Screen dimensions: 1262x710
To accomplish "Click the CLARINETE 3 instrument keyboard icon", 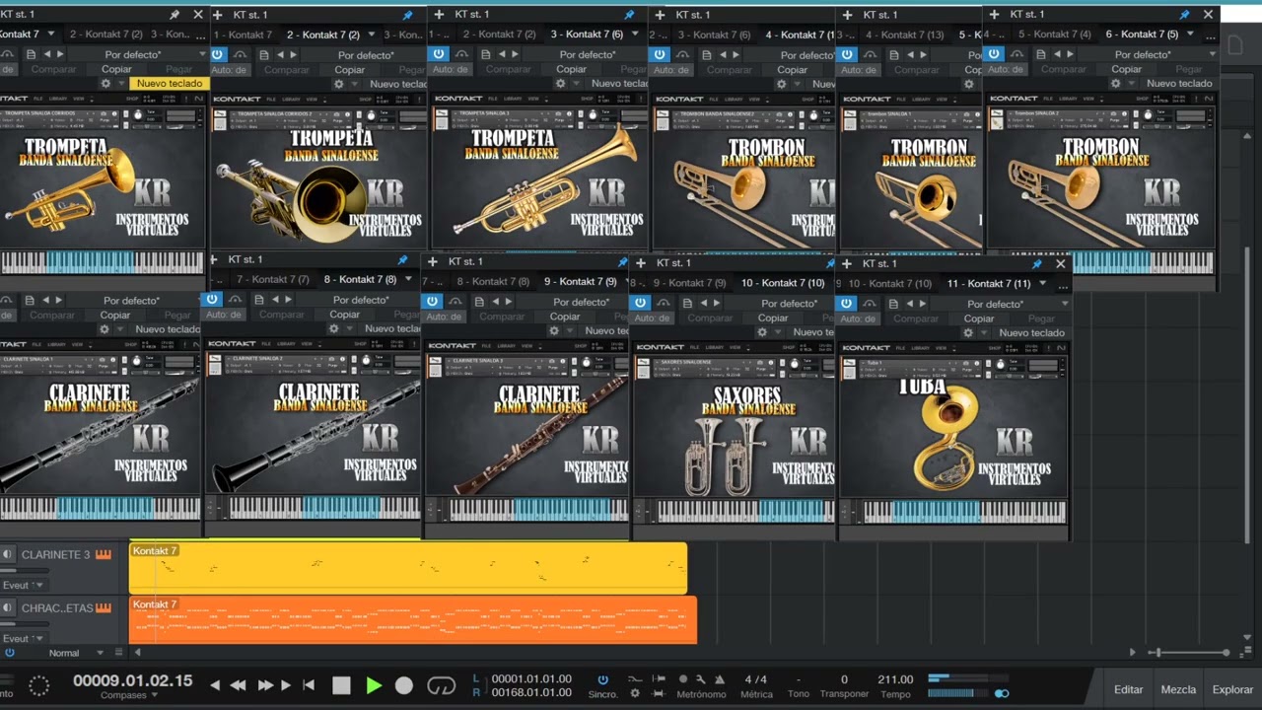I will pos(104,555).
